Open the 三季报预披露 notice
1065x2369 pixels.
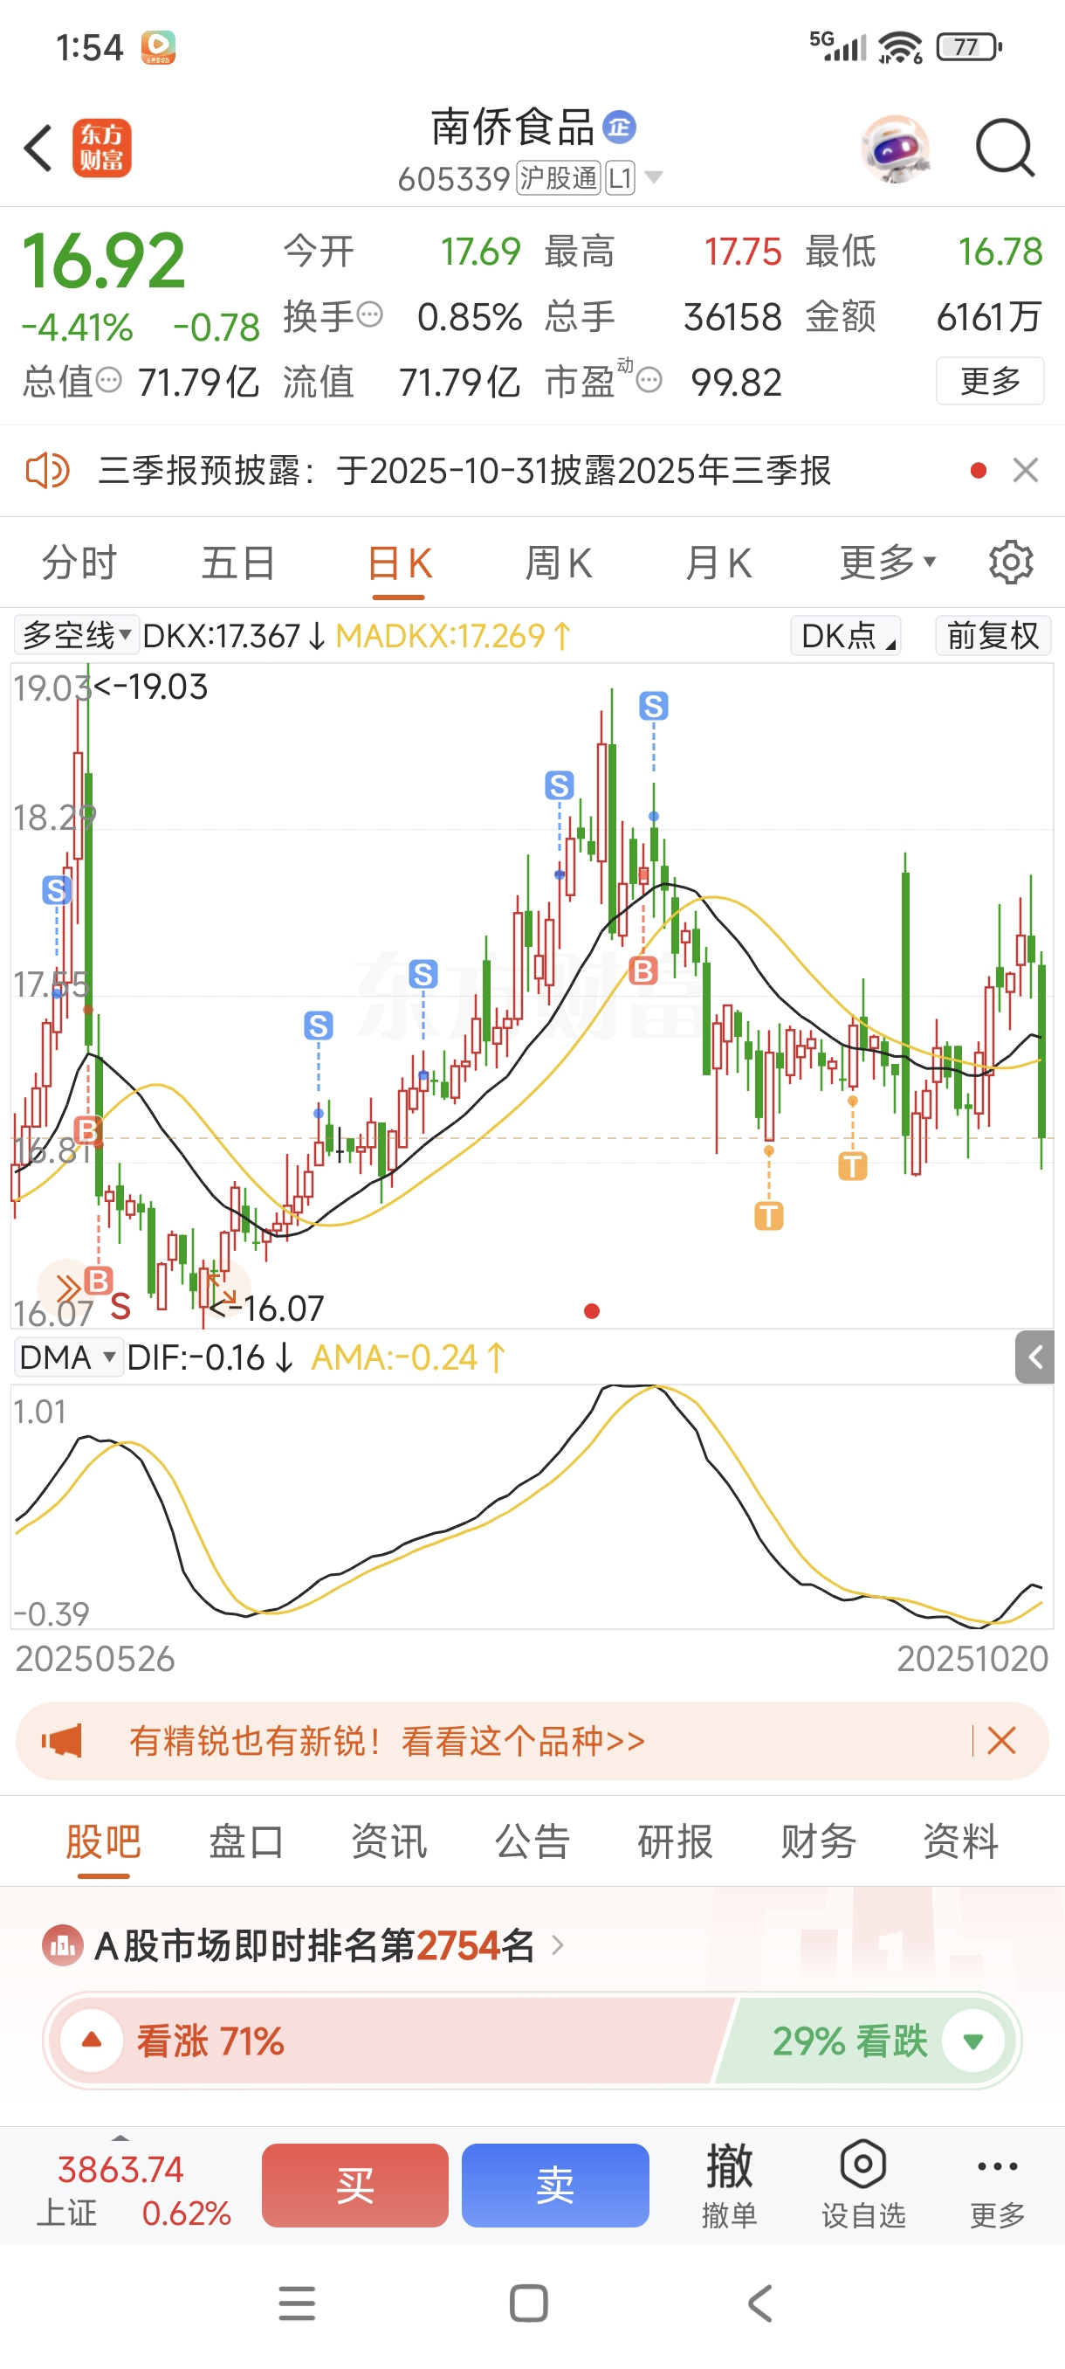pyautogui.click(x=464, y=471)
